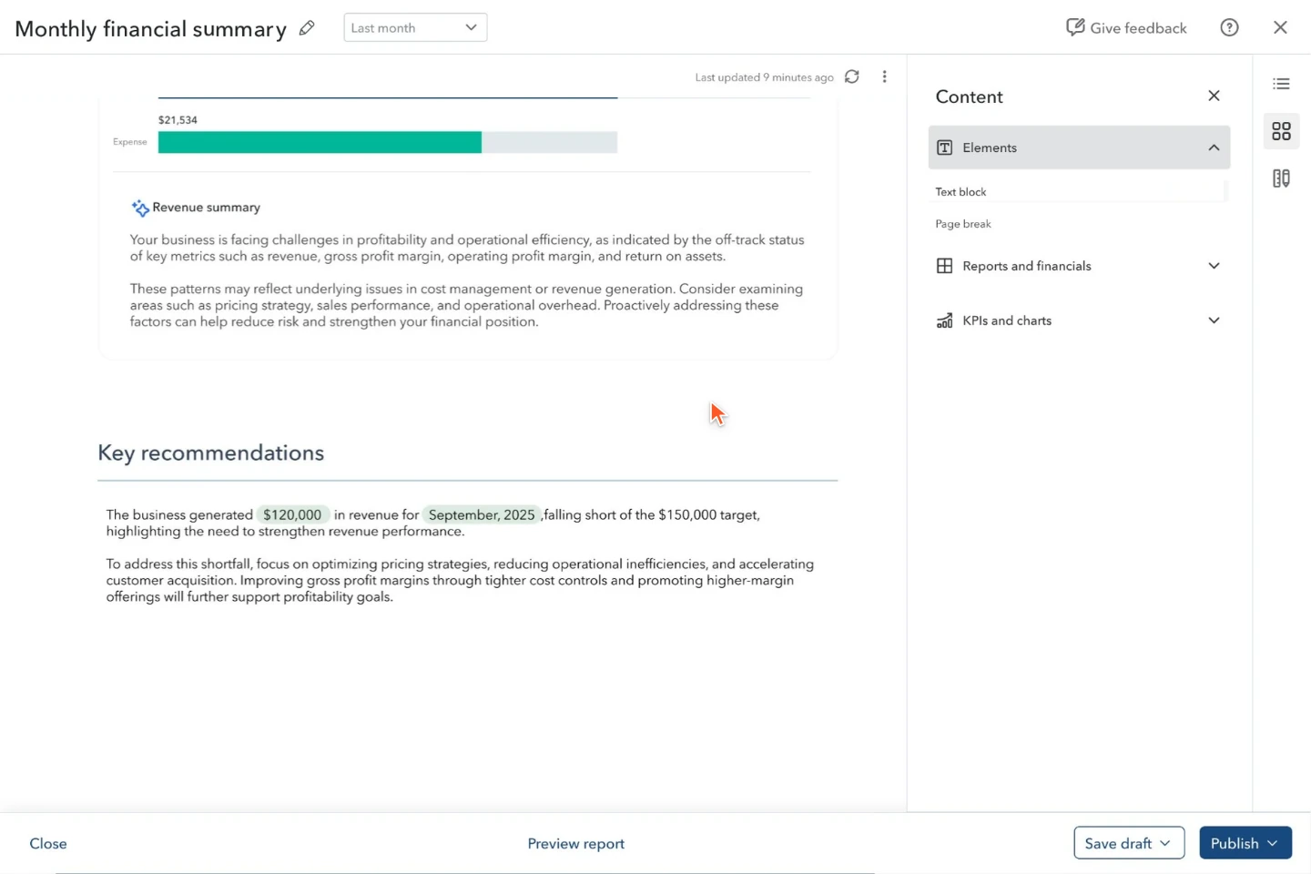This screenshot has width=1311, height=874.
Task: Click the Key recommendations heading
Action: pyautogui.click(x=210, y=452)
